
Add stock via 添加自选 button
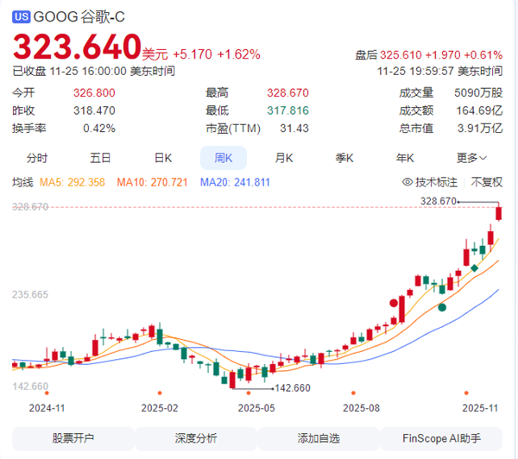tap(319, 438)
